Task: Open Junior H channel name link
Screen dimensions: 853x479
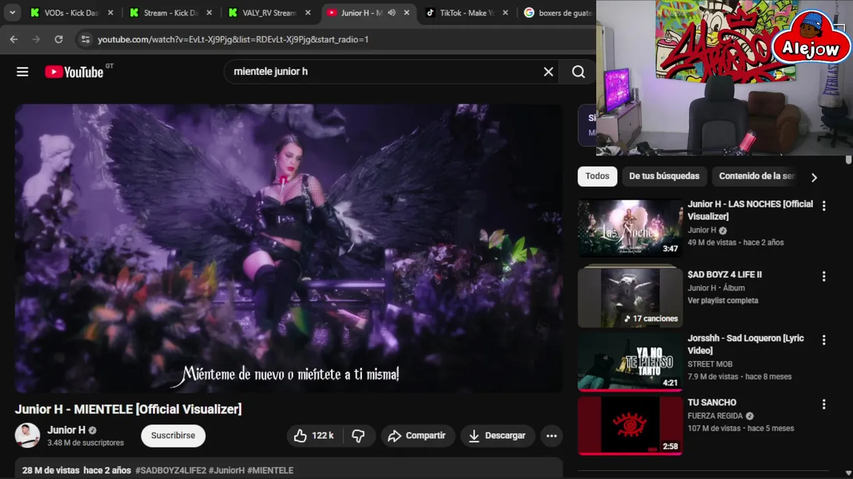Action: coord(66,430)
